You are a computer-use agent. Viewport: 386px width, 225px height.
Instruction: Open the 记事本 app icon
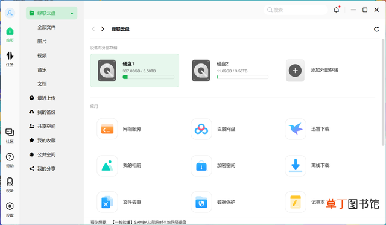[296, 202]
